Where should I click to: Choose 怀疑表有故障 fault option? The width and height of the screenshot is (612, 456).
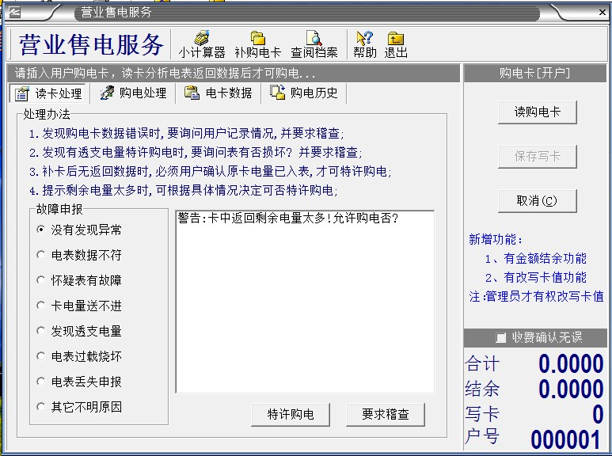point(41,280)
